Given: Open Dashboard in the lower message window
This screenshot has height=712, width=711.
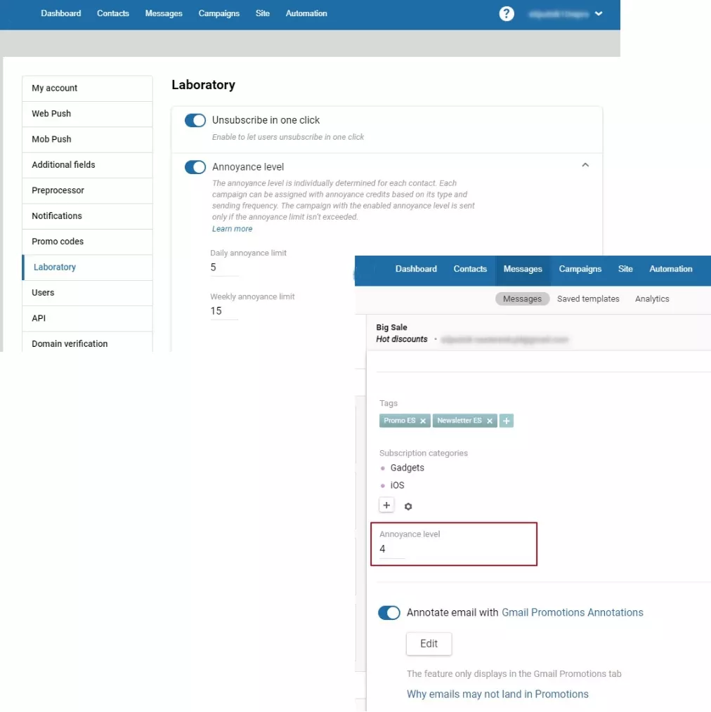Looking at the screenshot, I should (x=416, y=269).
